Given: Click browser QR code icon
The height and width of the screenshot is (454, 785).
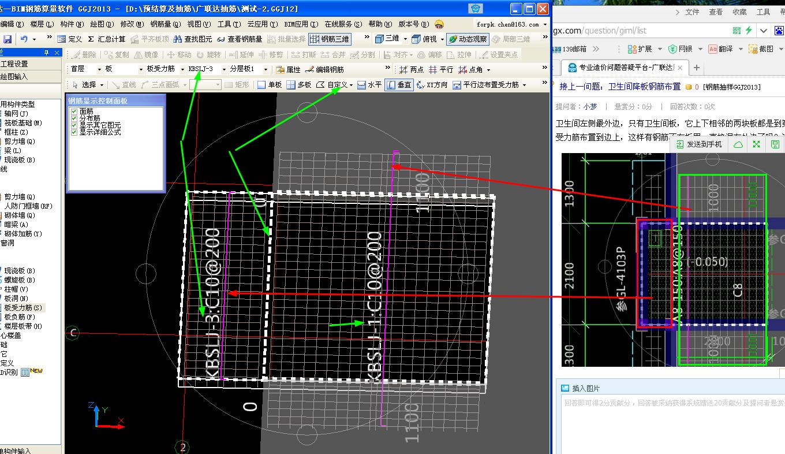Looking at the screenshot, I should 737,31.
